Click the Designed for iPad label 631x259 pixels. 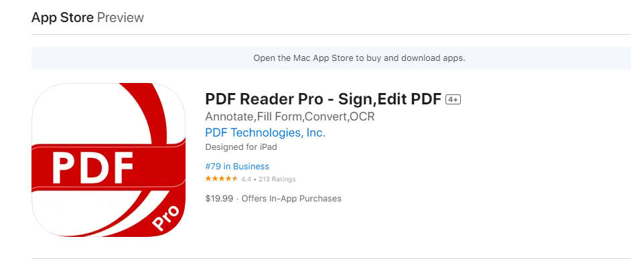coord(241,147)
